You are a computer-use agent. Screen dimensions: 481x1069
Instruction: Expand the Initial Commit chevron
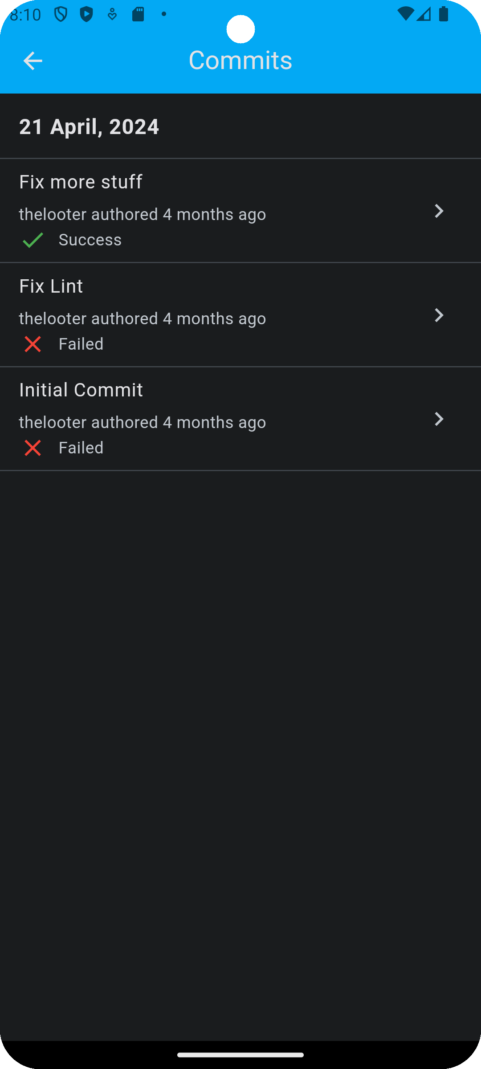pyautogui.click(x=439, y=419)
